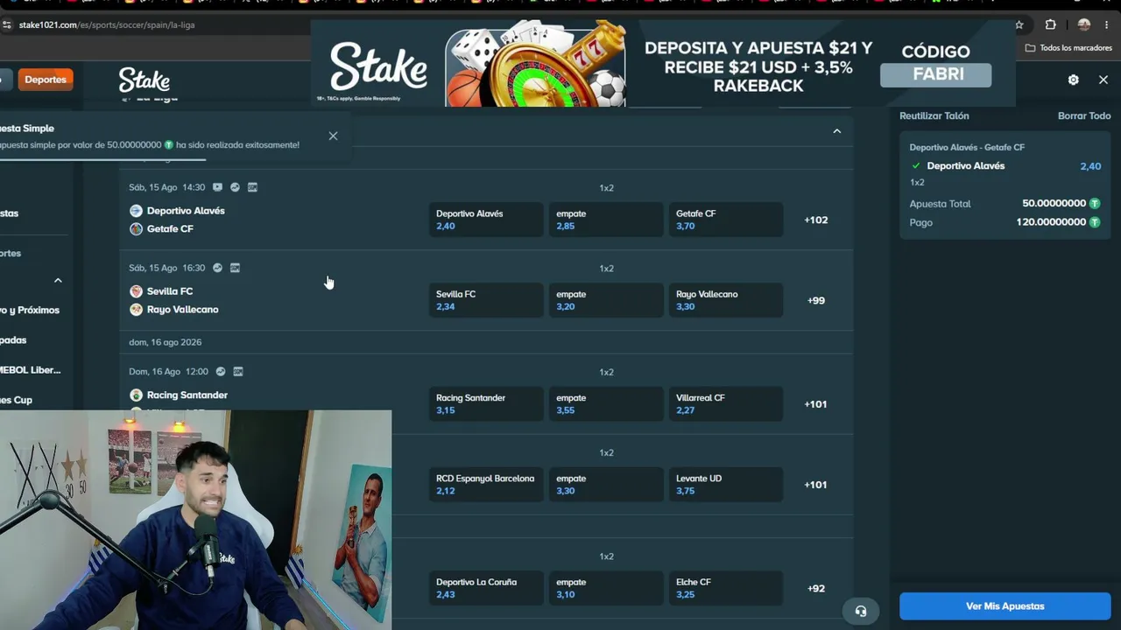
Task: Click bet slip title 'Deportivo Alavés - Getafe CF'
Action: click(967, 147)
